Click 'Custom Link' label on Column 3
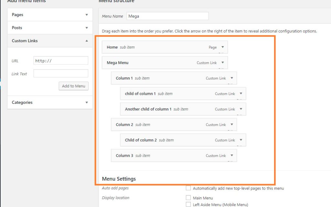Screen dimensions: 331x207 pyautogui.click(x=216, y=156)
